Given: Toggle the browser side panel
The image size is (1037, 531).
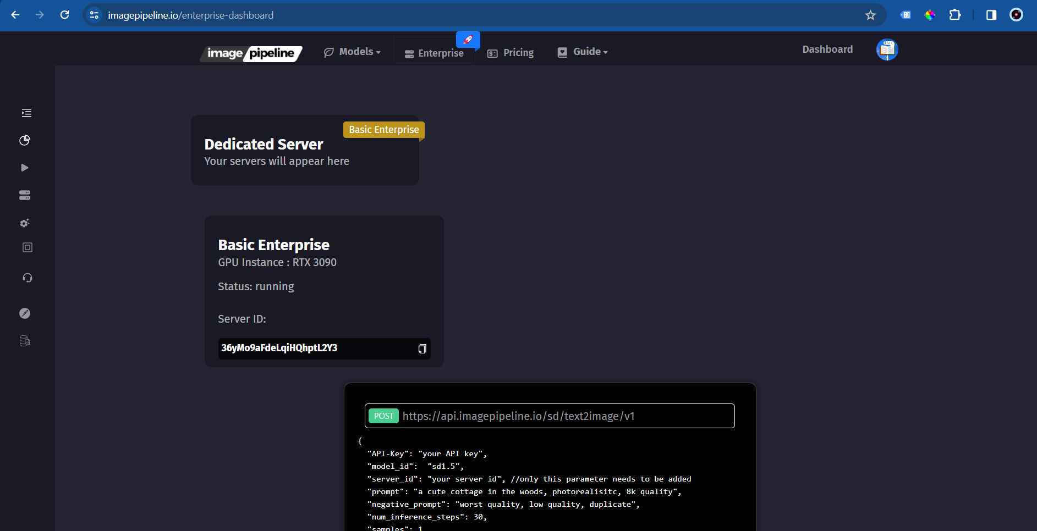Looking at the screenshot, I should (991, 15).
